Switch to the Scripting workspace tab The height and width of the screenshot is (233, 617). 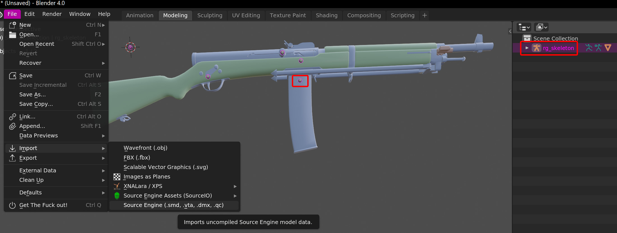pyautogui.click(x=403, y=15)
